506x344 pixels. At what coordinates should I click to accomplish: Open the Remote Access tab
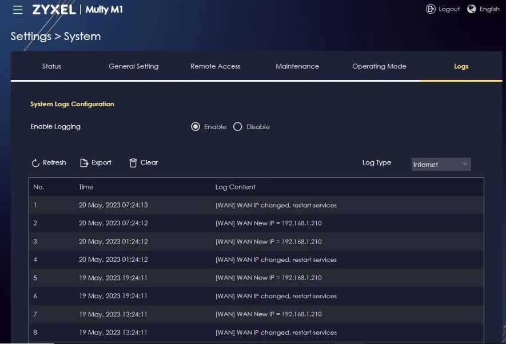pyautogui.click(x=215, y=66)
